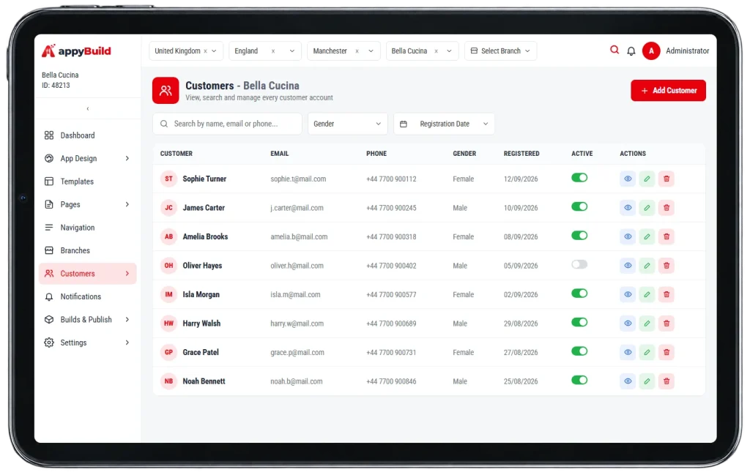The image size is (750, 475).
Task: Toggle James Carter's active switch
Action: coord(579,207)
